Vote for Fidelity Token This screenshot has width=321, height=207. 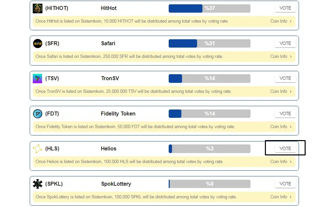tap(285, 113)
